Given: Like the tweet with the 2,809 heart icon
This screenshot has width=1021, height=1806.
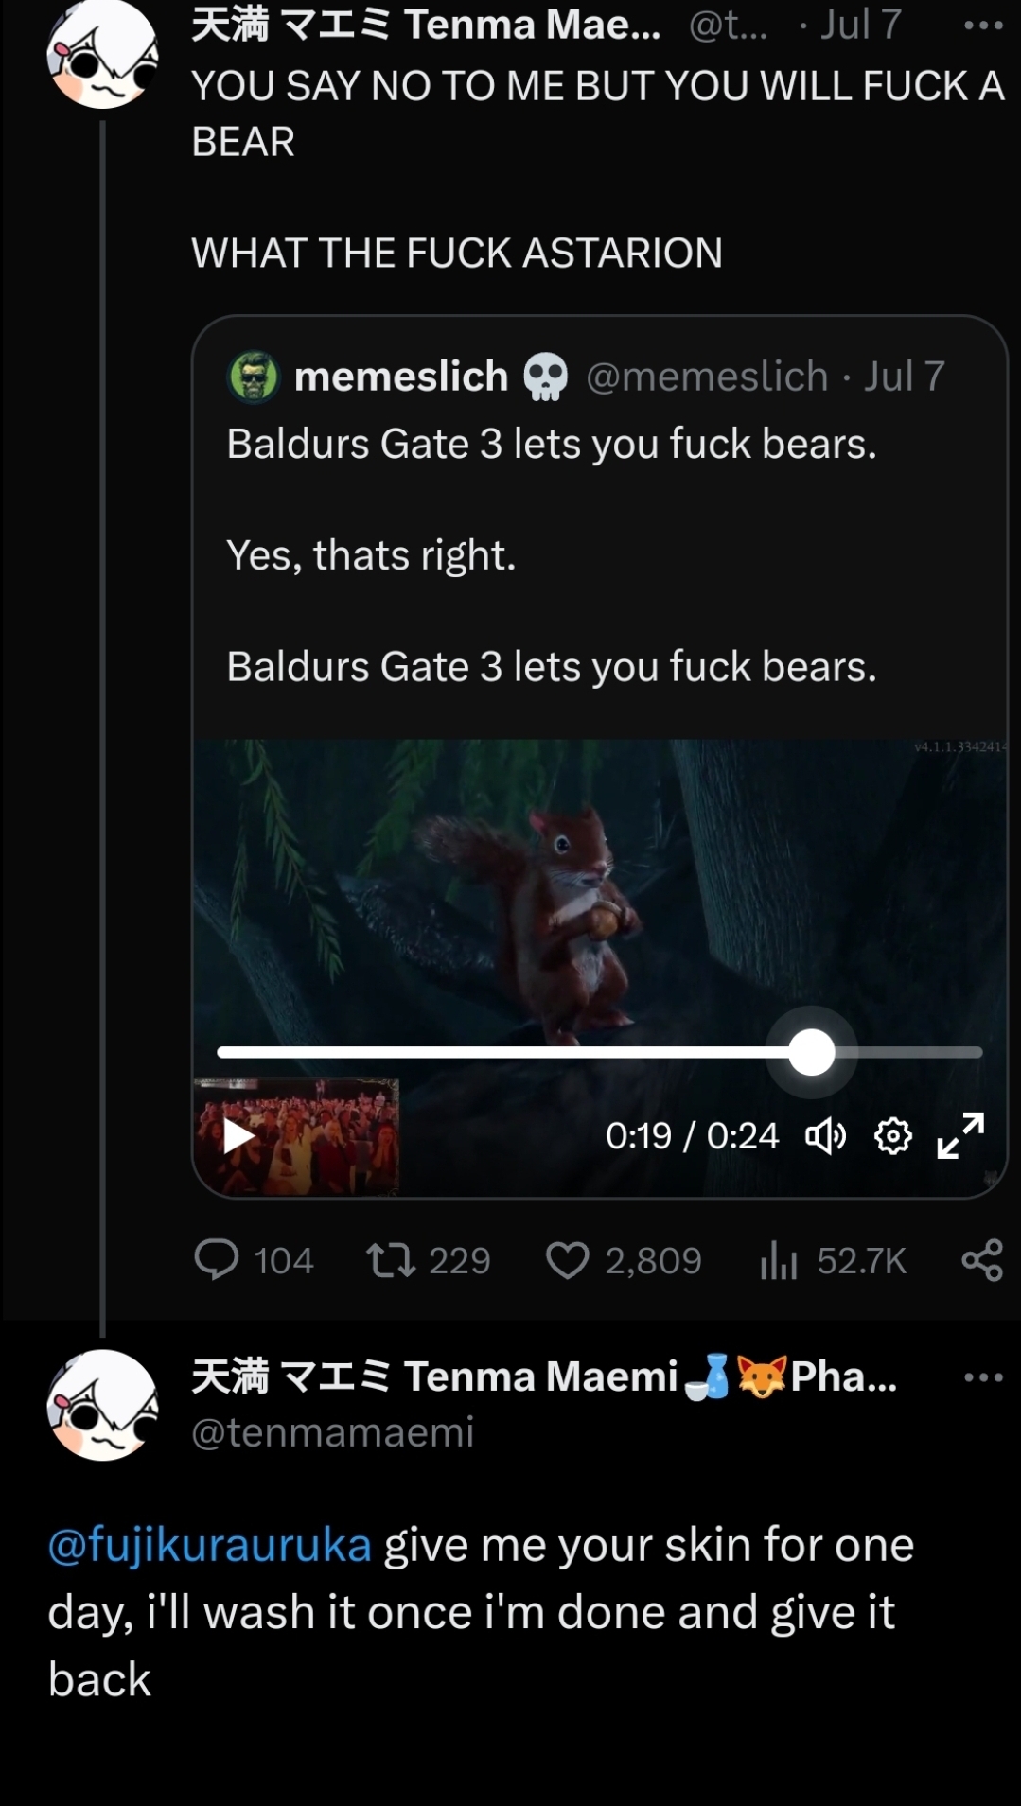Looking at the screenshot, I should 568,1260.
